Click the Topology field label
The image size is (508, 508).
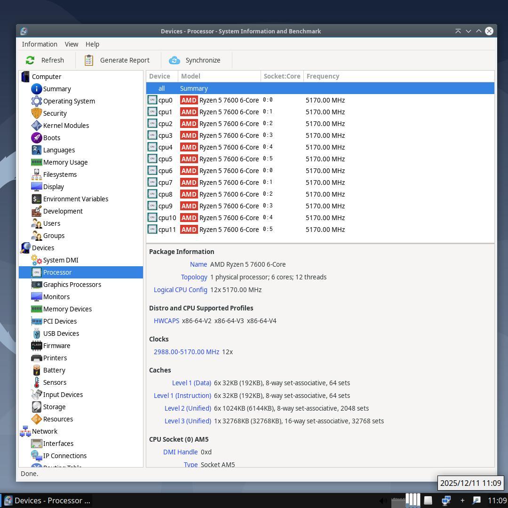(194, 277)
